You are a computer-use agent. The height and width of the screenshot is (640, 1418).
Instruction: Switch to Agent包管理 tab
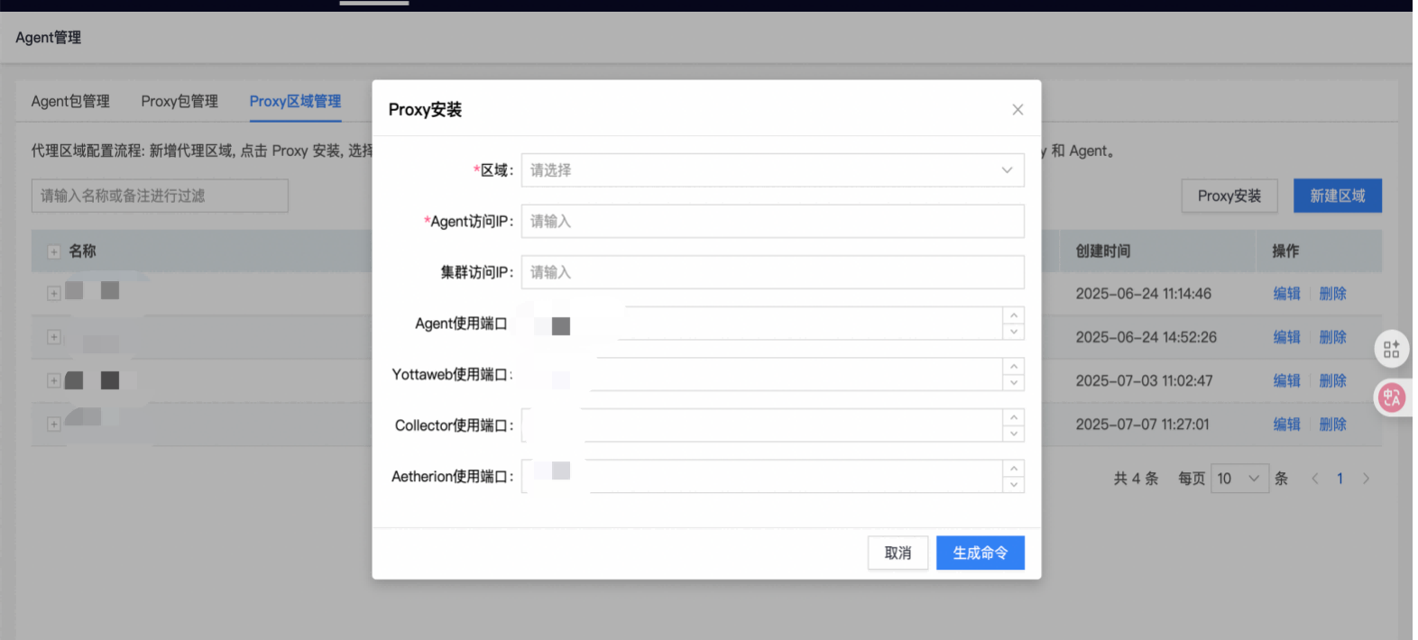click(70, 101)
